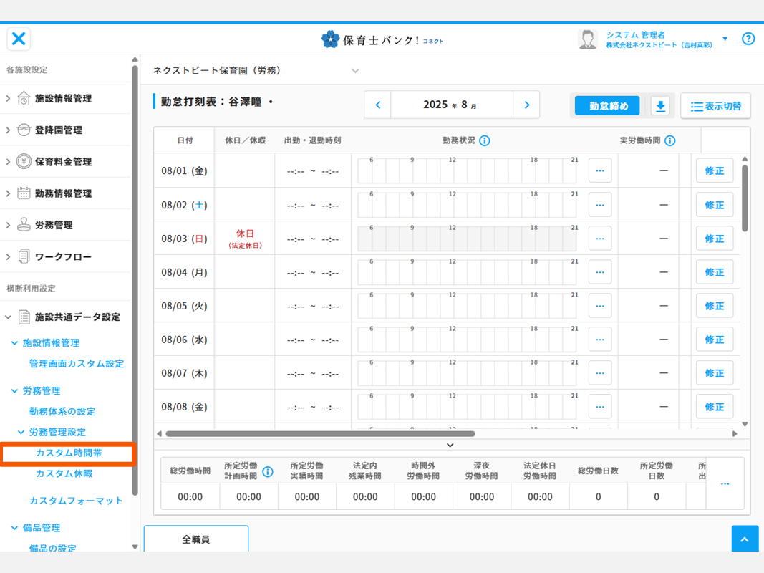Close the sidebar with the X icon
This screenshot has width=764, height=573.
coord(19,39)
